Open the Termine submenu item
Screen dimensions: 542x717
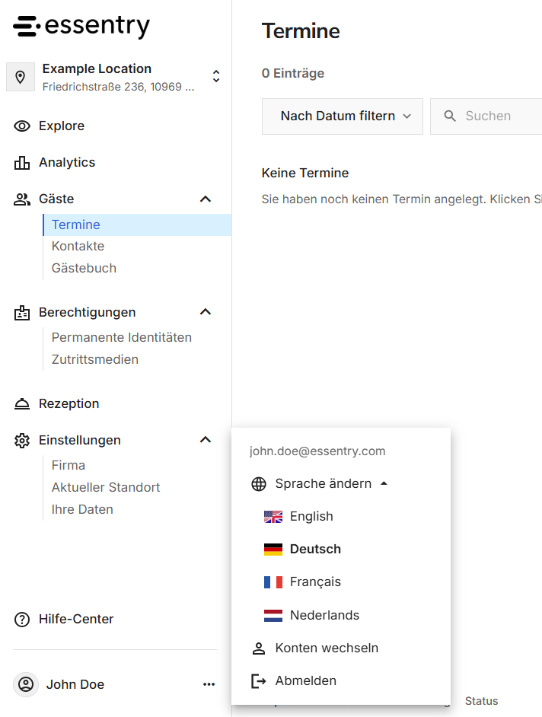click(x=137, y=225)
